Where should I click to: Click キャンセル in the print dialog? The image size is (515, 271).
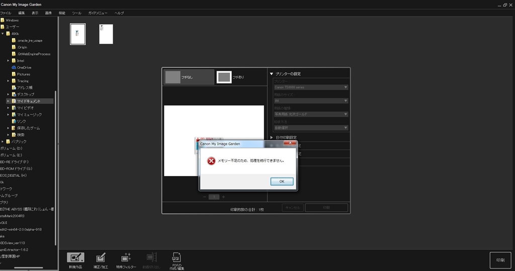(x=293, y=208)
